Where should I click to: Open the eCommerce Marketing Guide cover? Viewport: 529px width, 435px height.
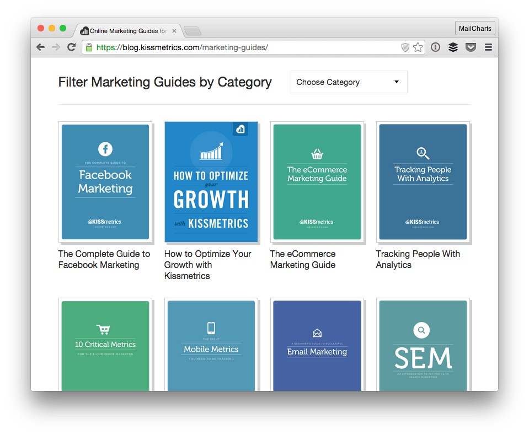(x=317, y=182)
